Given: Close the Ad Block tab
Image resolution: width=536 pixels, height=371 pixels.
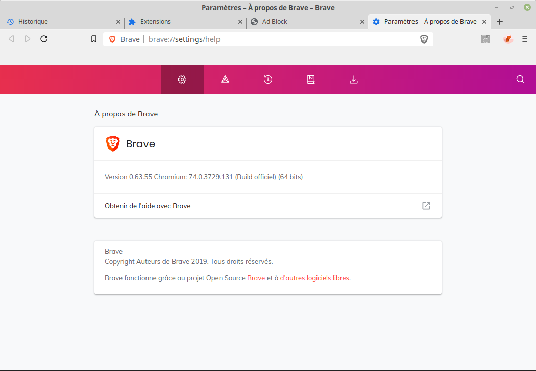Looking at the screenshot, I should [x=362, y=22].
